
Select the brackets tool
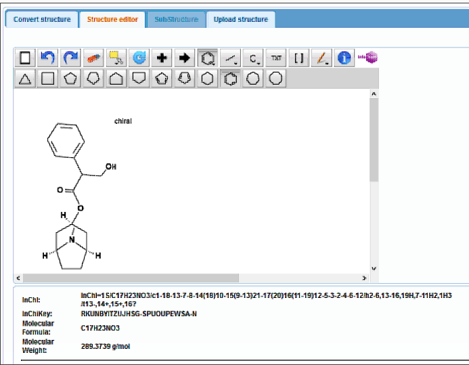(x=298, y=58)
